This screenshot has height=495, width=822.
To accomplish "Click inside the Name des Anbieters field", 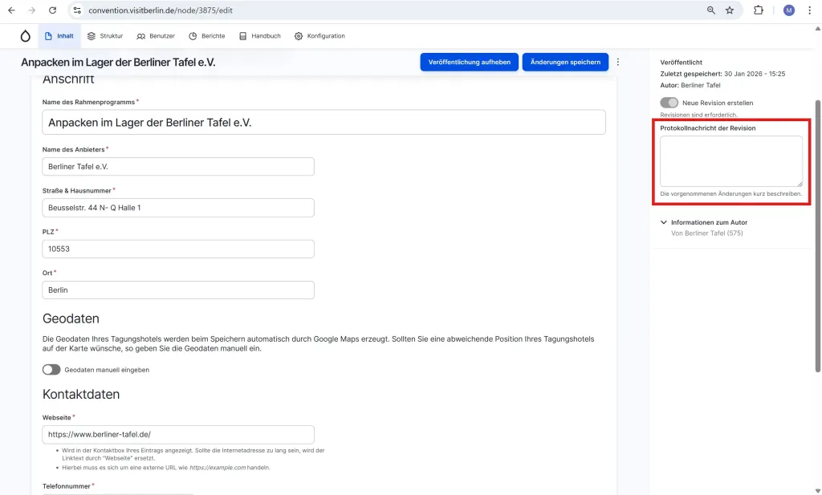I will point(178,166).
